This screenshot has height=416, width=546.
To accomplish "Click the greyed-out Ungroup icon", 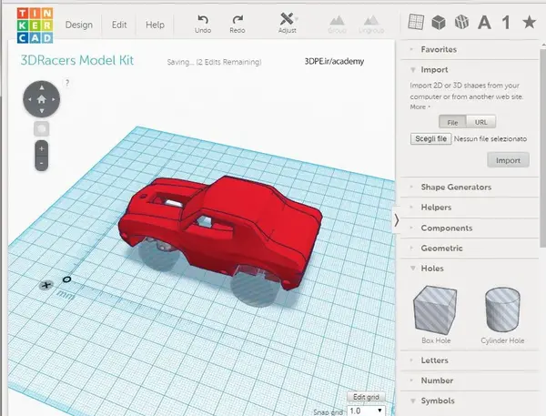I will pos(371,24).
